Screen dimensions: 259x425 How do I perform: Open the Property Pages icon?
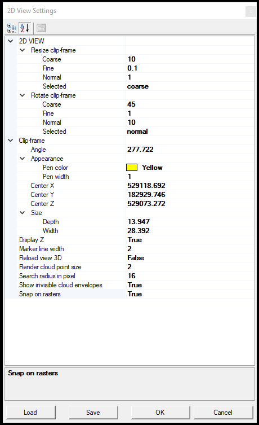pyautogui.click(x=41, y=28)
